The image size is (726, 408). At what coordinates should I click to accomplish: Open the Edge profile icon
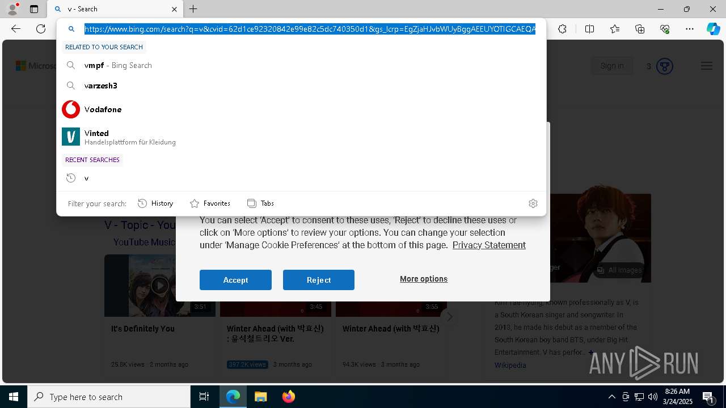point(12,9)
